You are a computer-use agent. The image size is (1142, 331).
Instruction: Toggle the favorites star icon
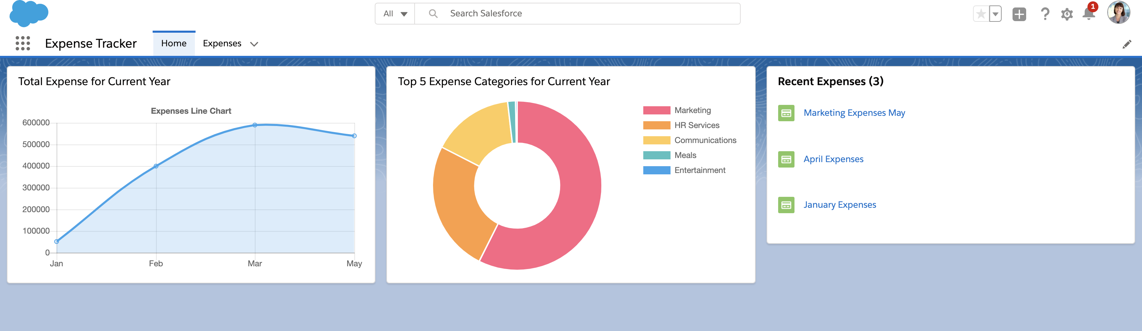pyautogui.click(x=981, y=14)
